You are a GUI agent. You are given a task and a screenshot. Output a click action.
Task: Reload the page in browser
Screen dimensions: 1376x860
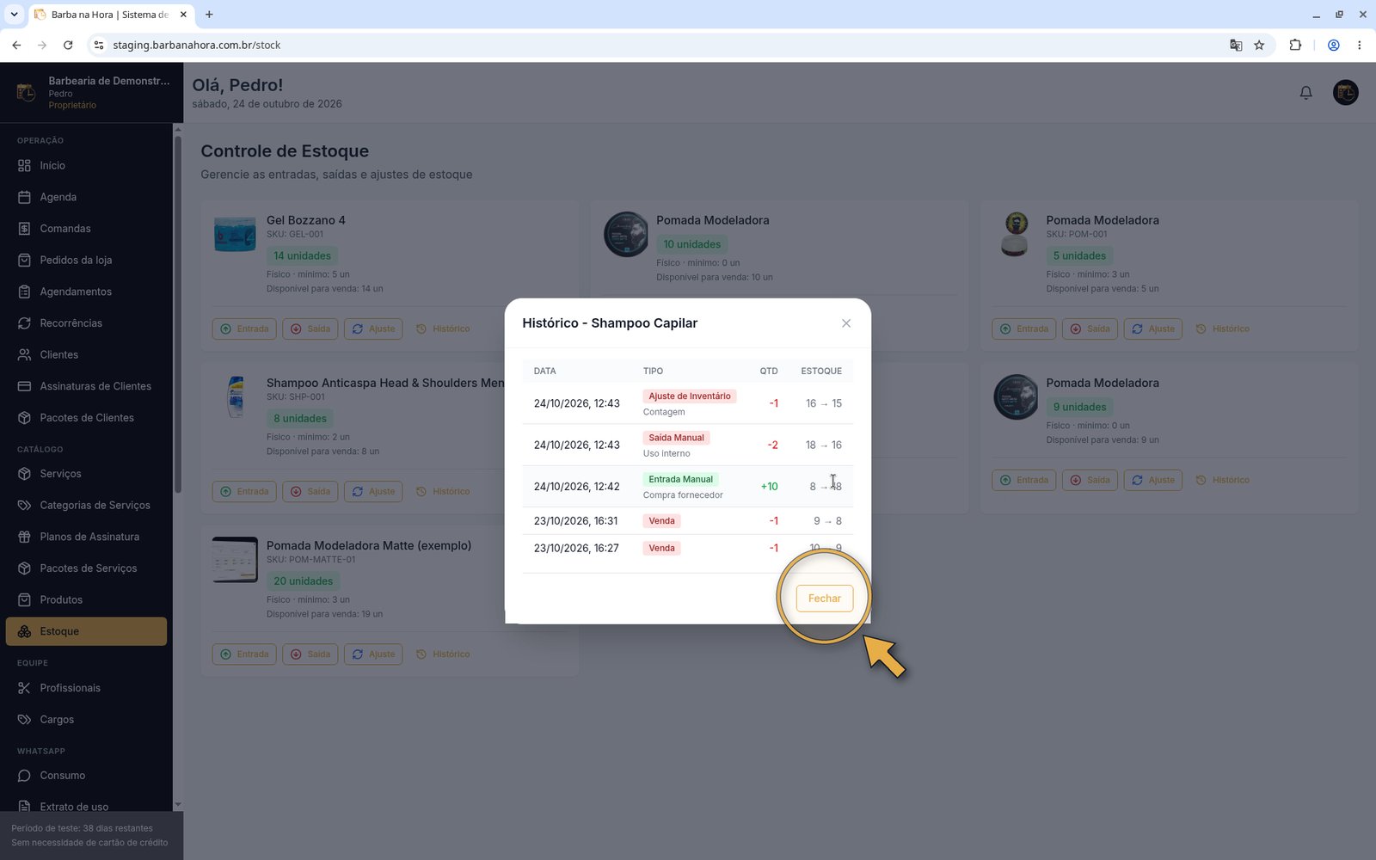pos(68,45)
